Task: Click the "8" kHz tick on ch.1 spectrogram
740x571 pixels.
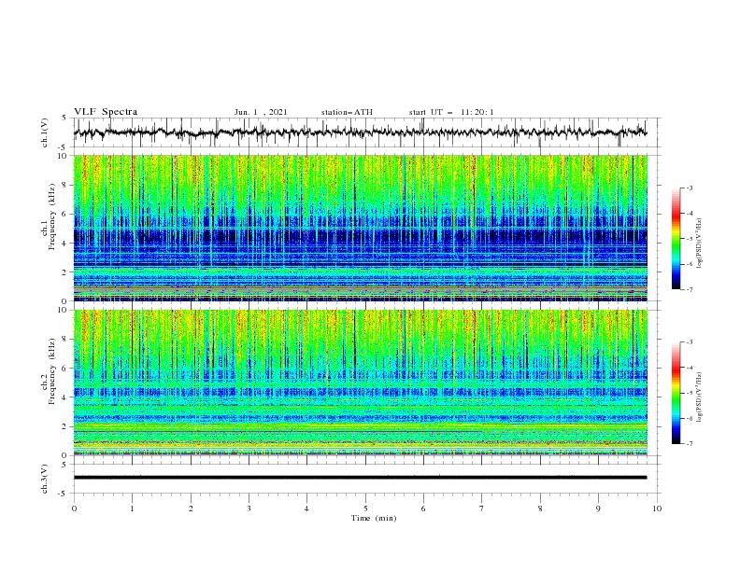Action: [65, 185]
